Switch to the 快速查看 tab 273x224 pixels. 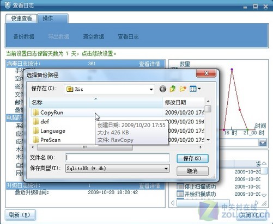(x=21, y=18)
